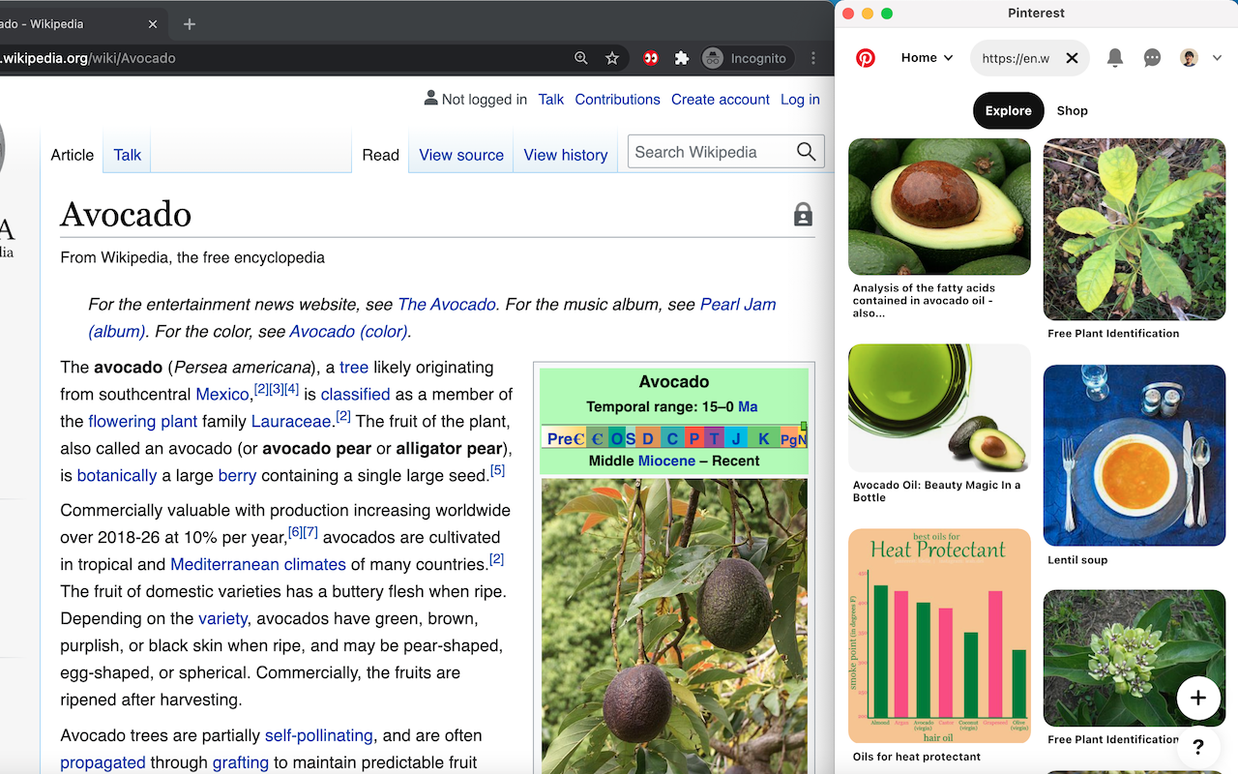Bookmark this page with the star icon

[612, 58]
